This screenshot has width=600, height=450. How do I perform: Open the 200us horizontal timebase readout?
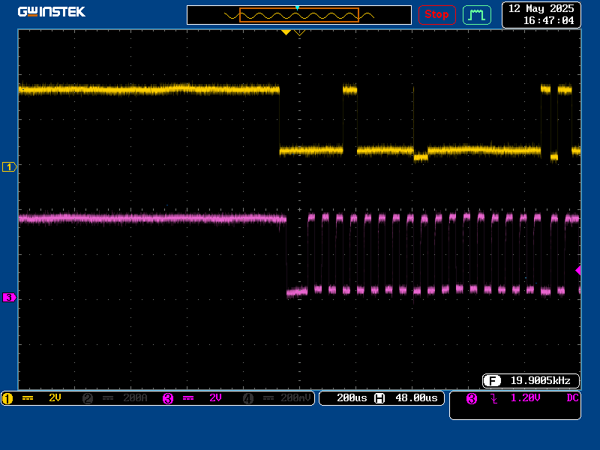click(352, 398)
